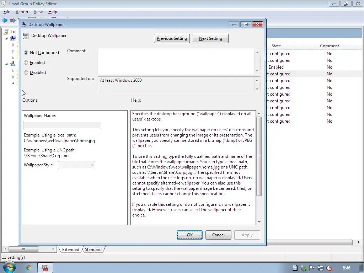Collapse third folder under User Configuration
Screen dimensions: 364x273
(13, 83)
